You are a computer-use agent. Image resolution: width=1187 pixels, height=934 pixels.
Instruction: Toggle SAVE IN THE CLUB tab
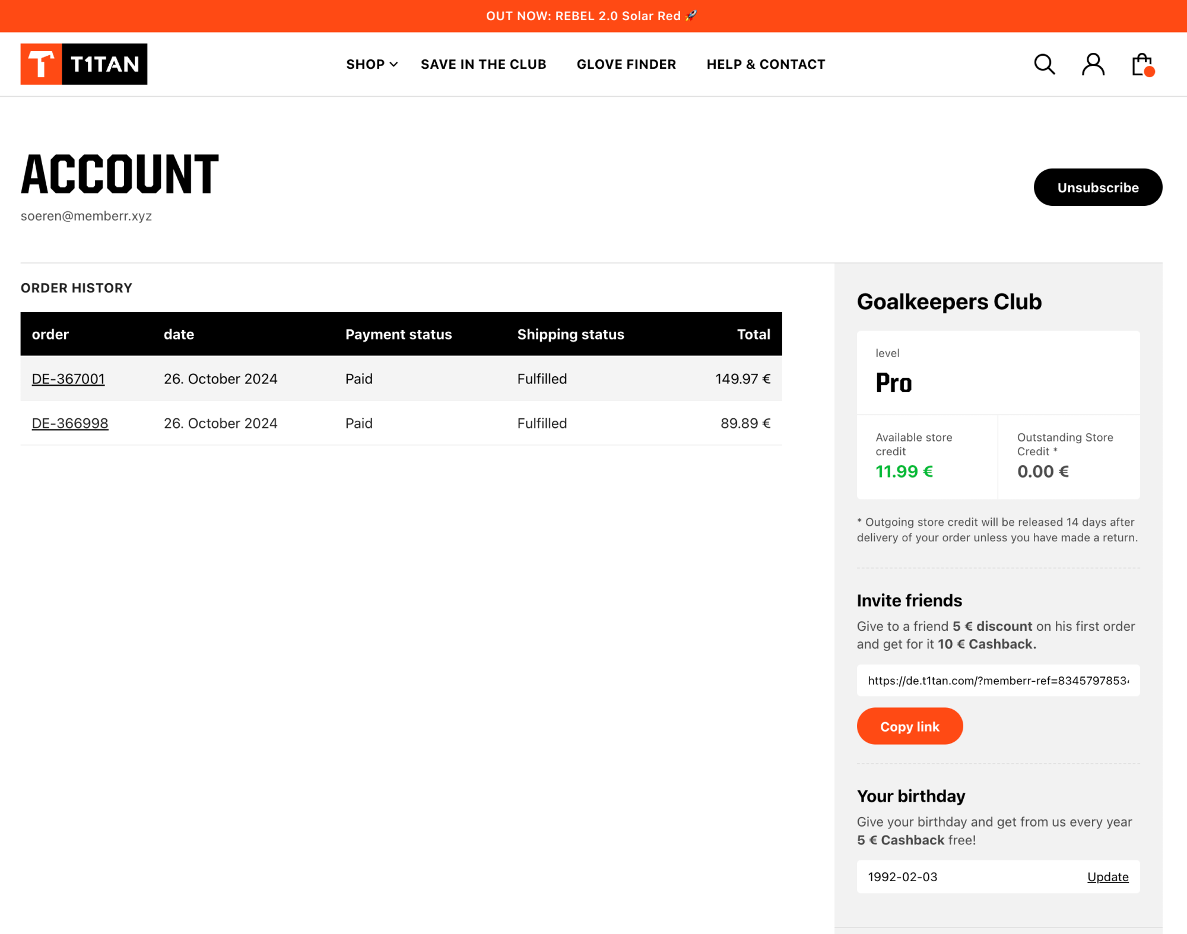(483, 63)
